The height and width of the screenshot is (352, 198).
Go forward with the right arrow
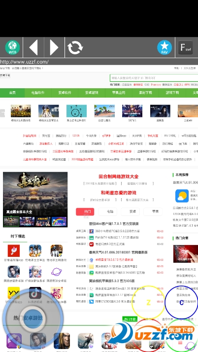click(54, 47)
